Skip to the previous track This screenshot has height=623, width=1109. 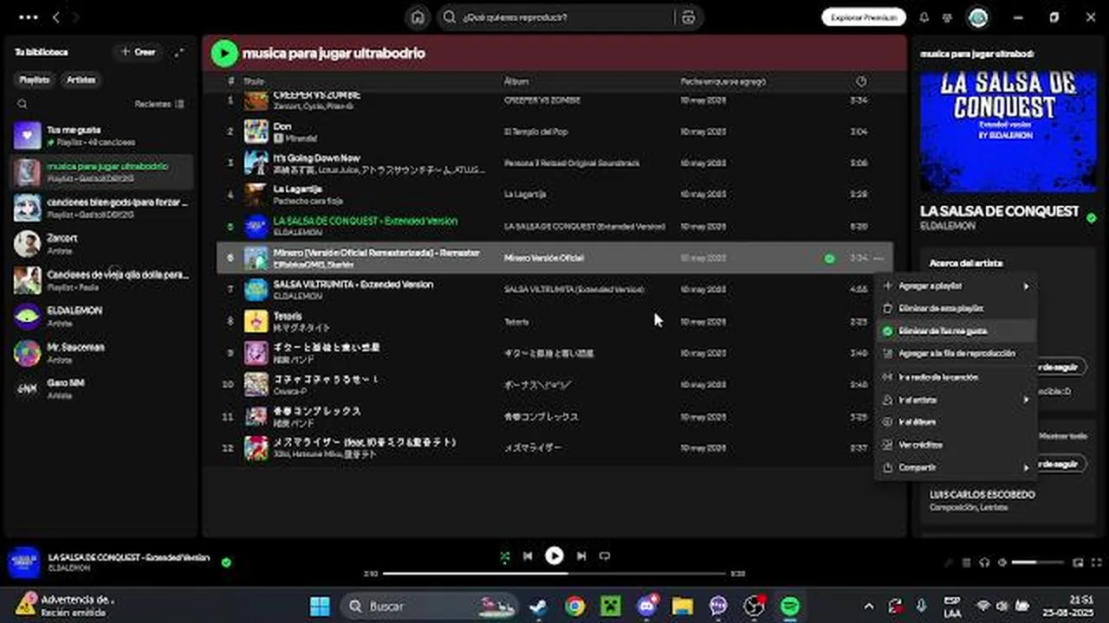pos(528,556)
